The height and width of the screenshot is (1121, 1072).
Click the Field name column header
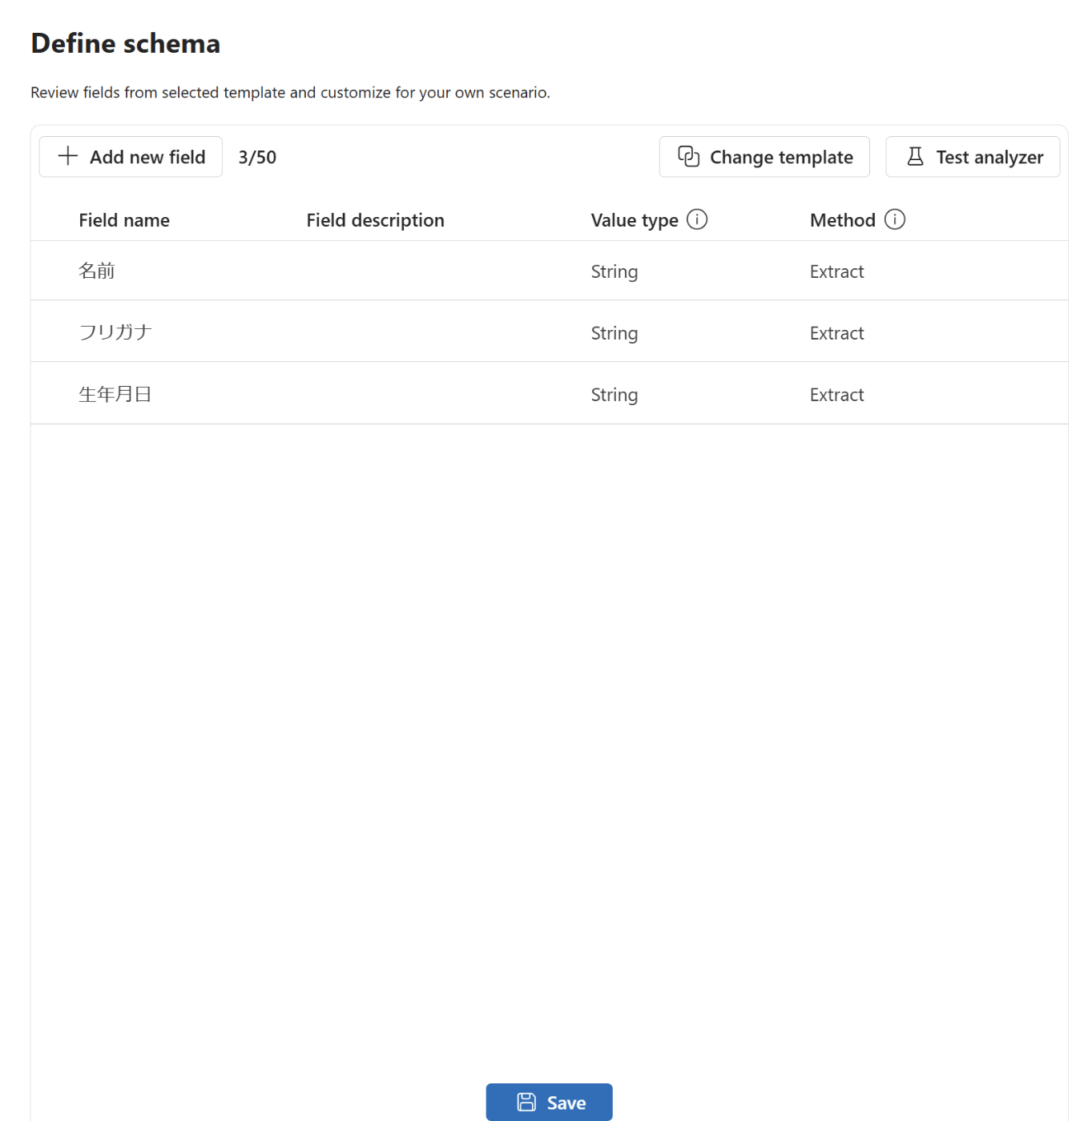click(x=124, y=220)
